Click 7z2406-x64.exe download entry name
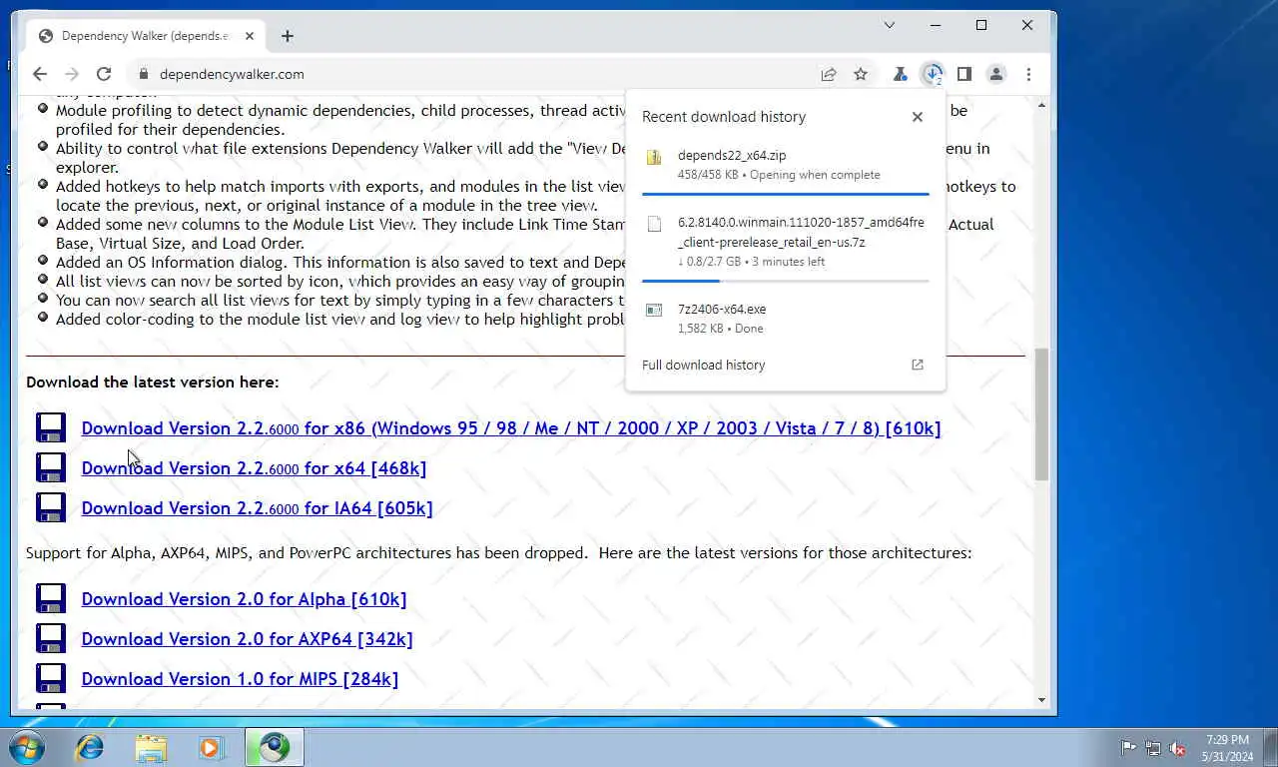 [722, 309]
